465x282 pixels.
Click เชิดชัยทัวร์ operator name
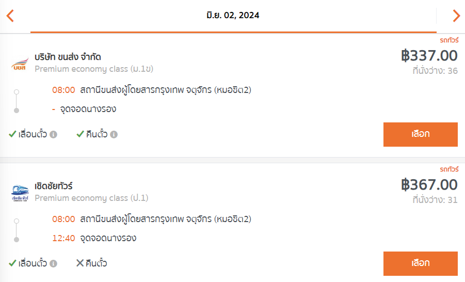click(53, 186)
